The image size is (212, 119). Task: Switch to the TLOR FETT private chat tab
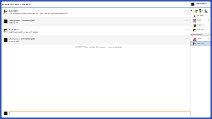click(200, 44)
